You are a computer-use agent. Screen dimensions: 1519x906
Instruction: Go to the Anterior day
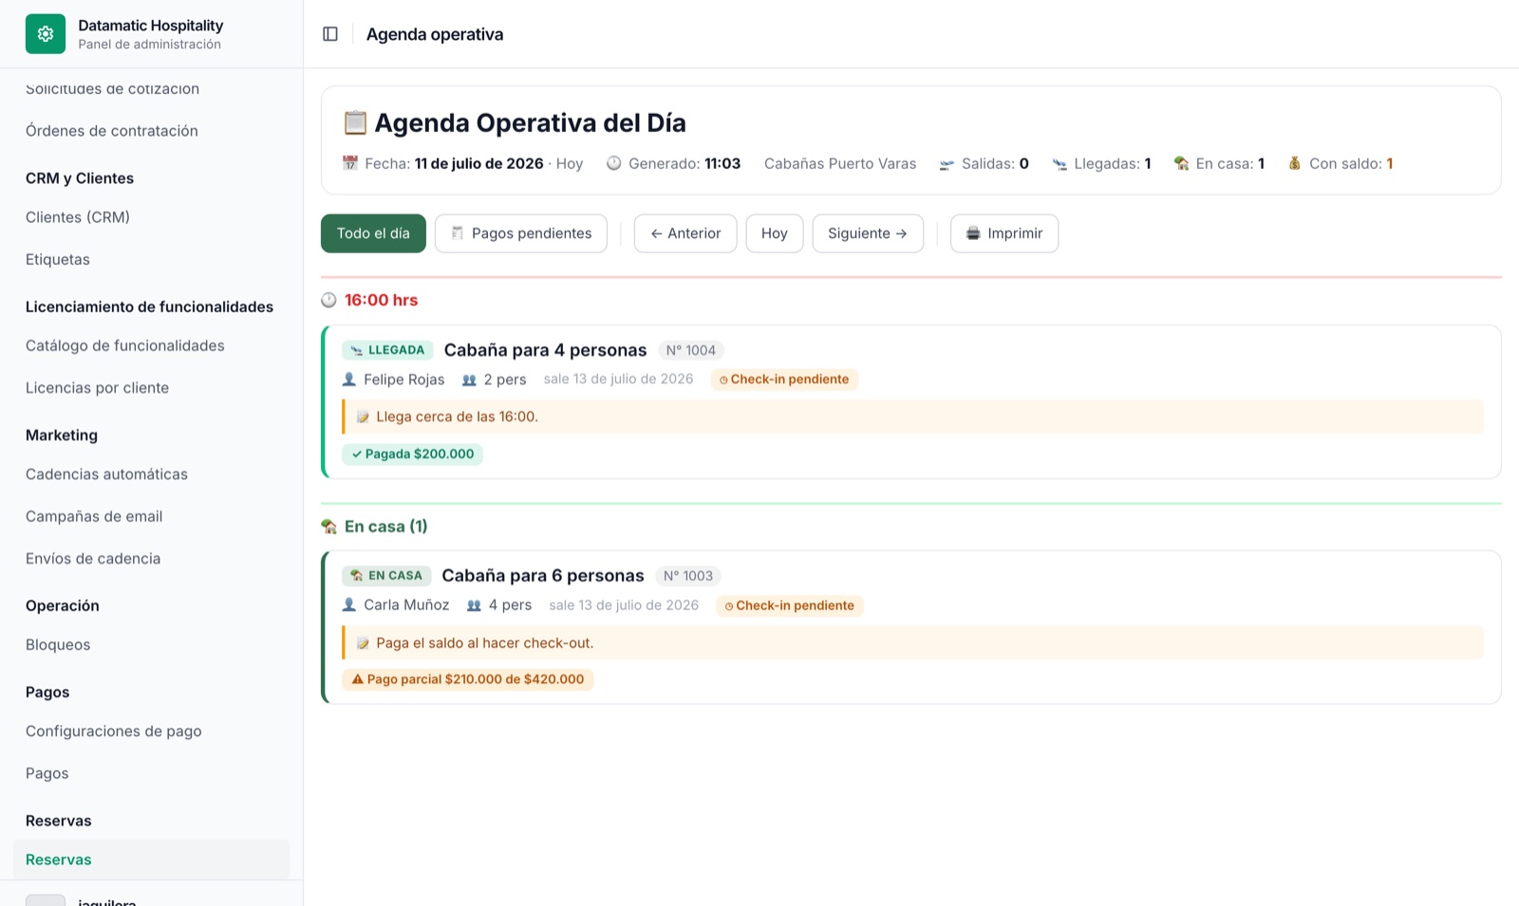point(685,233)
